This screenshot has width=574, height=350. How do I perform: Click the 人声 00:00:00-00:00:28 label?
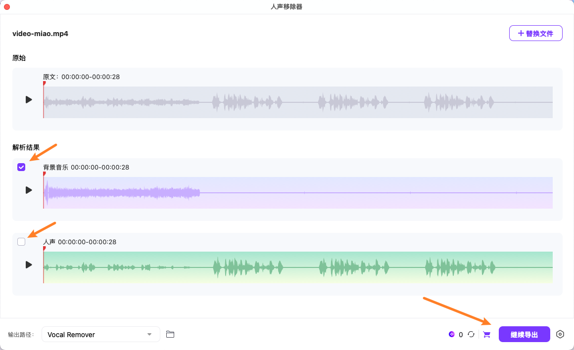coord(80,242)
